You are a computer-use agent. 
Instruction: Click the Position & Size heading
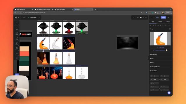tap(154, 71)
